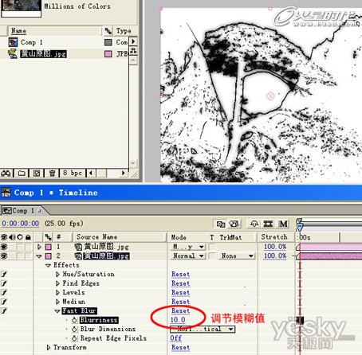The image size is (362, 355).
Task: Click the binoculars find icon in project panel
Action: 6,174
